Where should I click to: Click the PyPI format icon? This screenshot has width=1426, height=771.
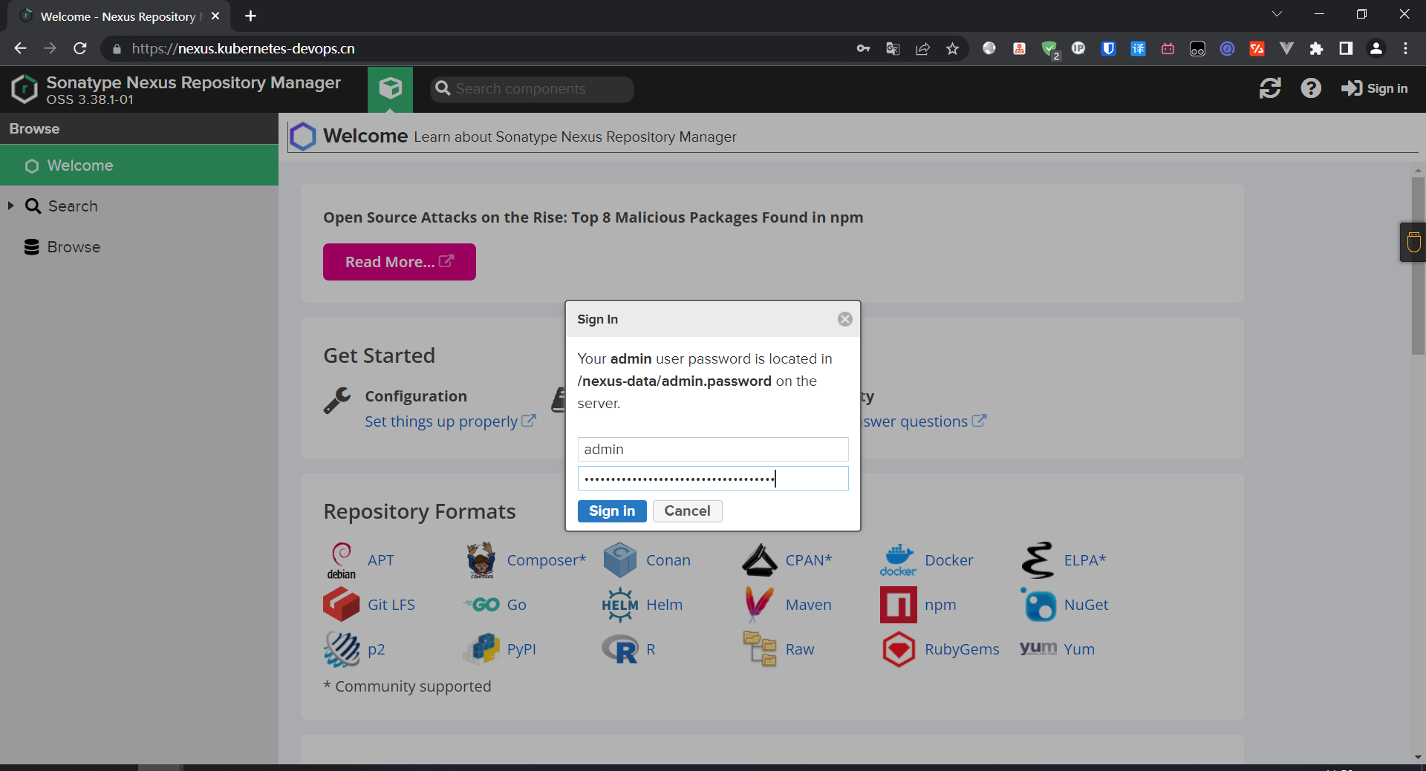[481, 649]
